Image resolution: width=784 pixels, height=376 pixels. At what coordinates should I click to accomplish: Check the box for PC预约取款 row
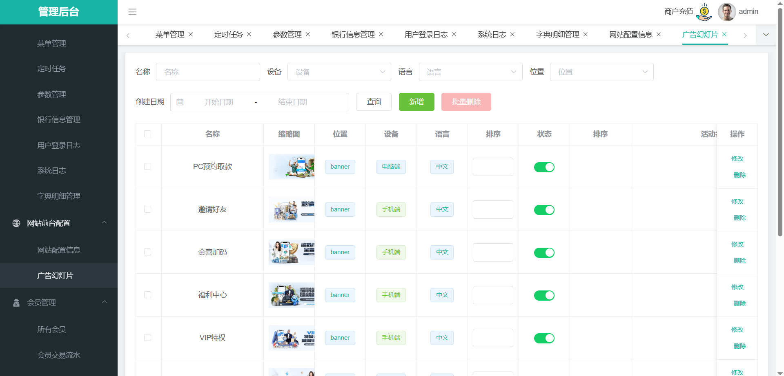point(148,167)
